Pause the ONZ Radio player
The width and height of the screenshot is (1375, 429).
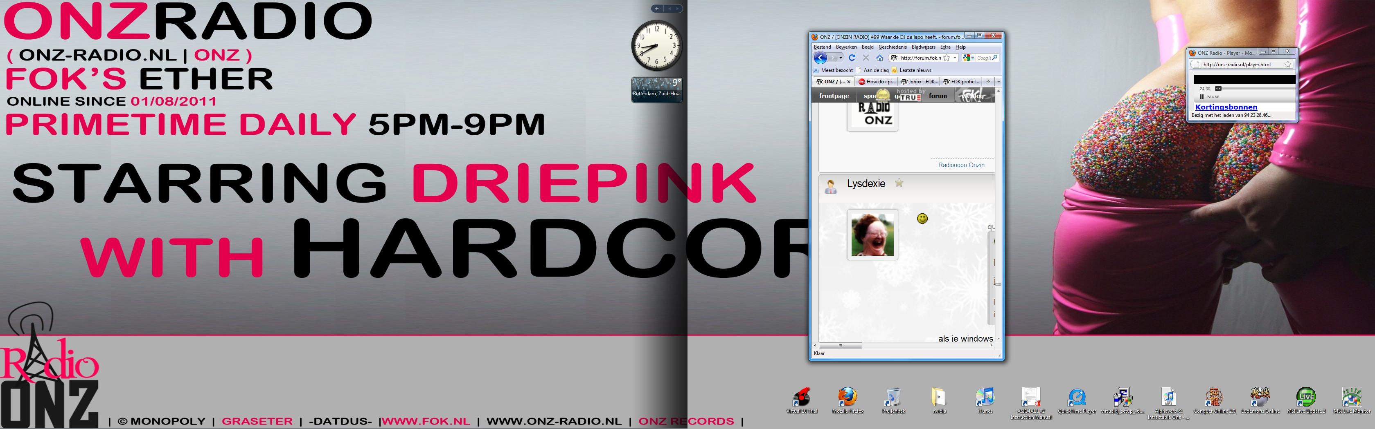(x=1209, y=97)
